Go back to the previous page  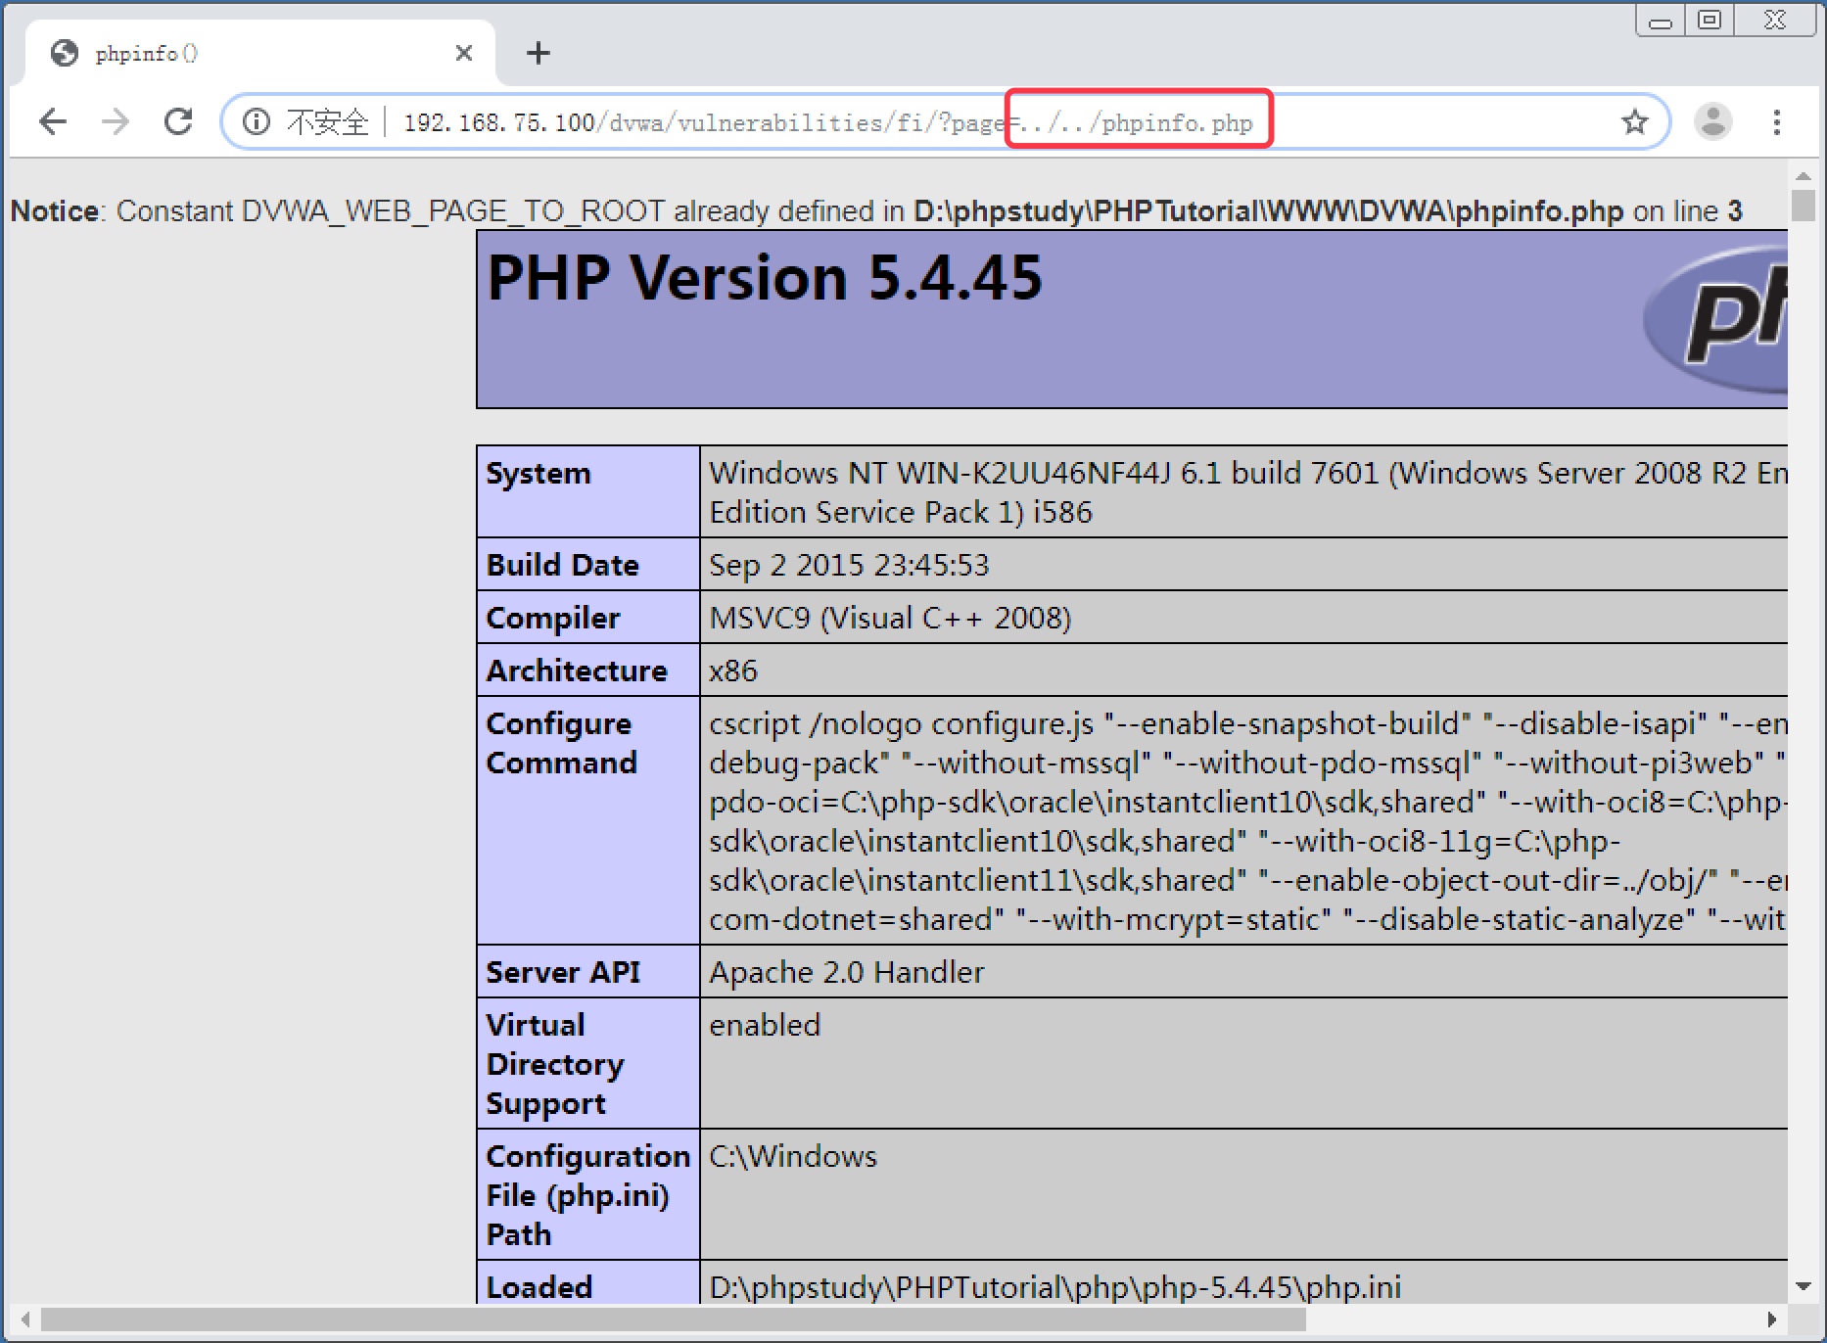click(x=53, y=122)
